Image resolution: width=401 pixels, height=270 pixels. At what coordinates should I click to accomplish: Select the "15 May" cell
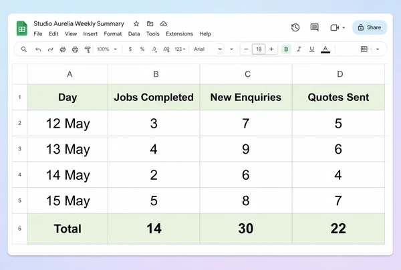68,200
